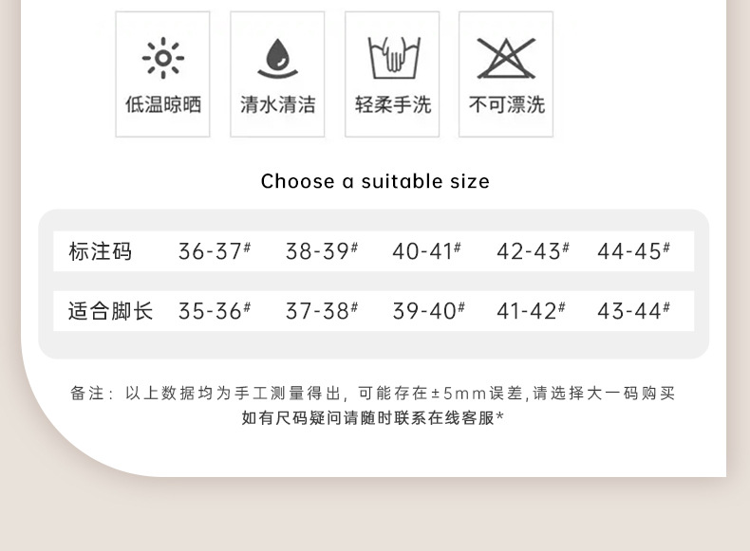
Task: Select labeled size 44-45
Action: 633,252
